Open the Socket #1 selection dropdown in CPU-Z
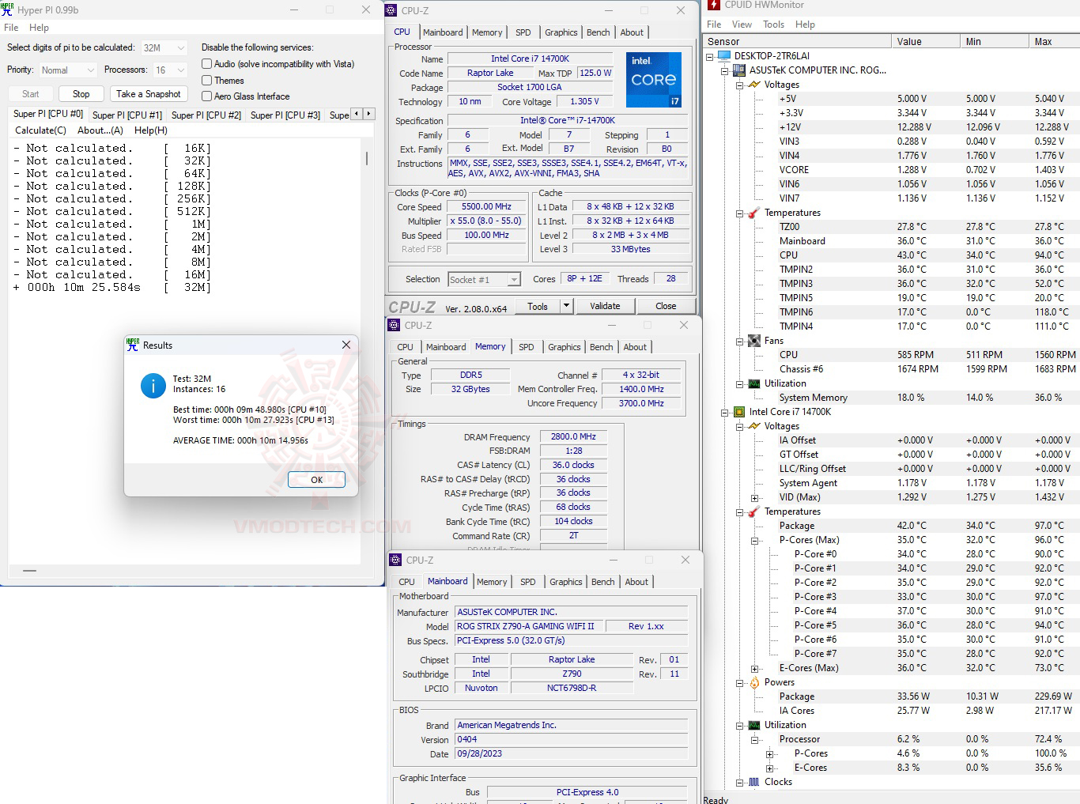Screen dimensions: 1080x804 click(484, 279)
